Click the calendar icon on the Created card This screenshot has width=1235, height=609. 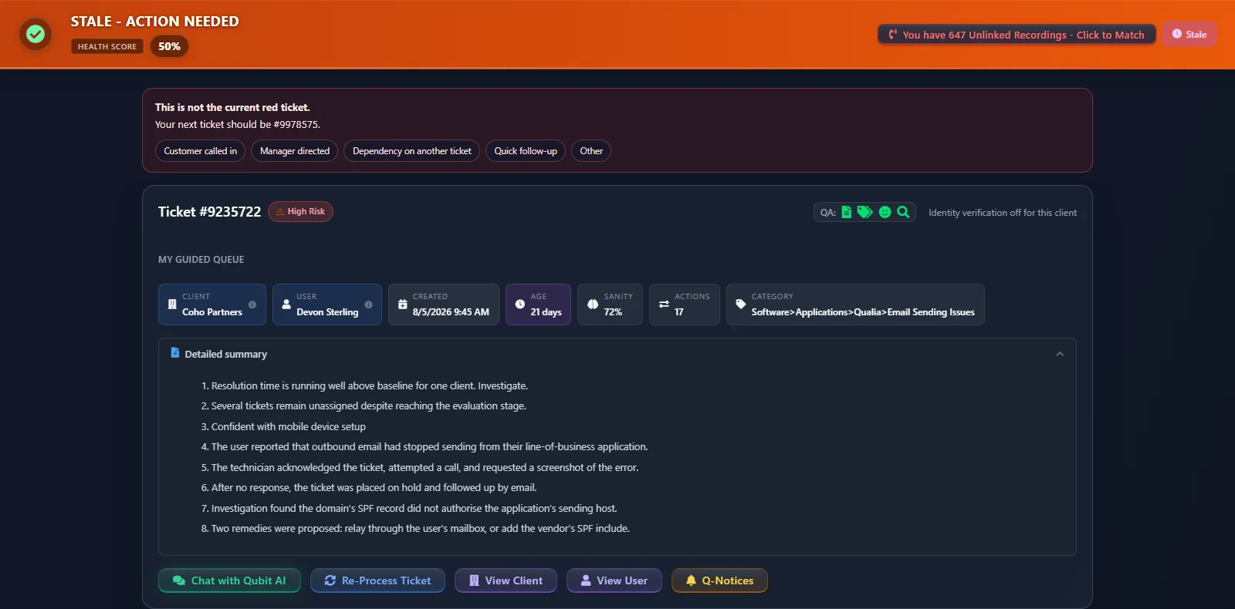[x=402, y=304]
